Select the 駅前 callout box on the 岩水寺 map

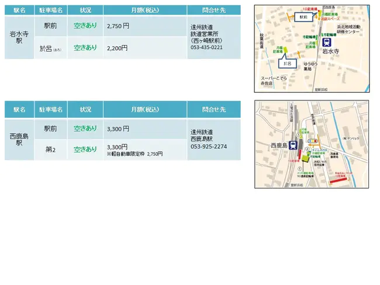tap(303, 17)
